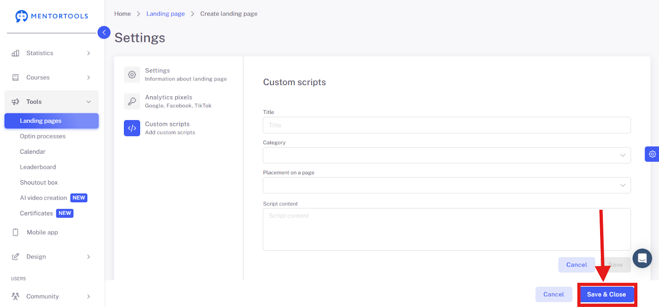659x307 pixels.
Task: Open Optin processes in the sidebar
Action: 43,136
